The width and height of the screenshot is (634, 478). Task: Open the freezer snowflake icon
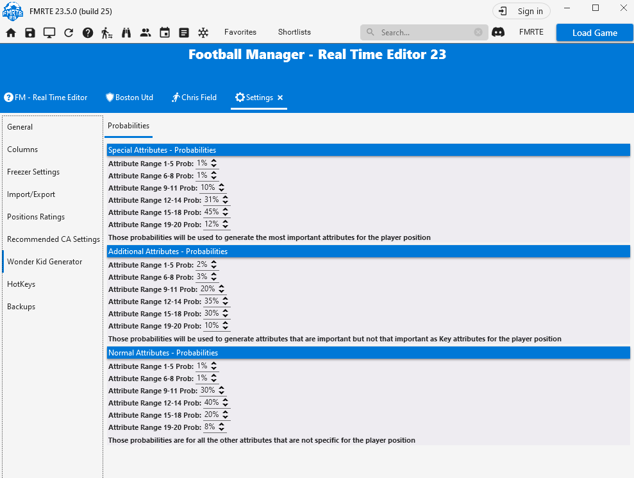(x=203, y=33)
